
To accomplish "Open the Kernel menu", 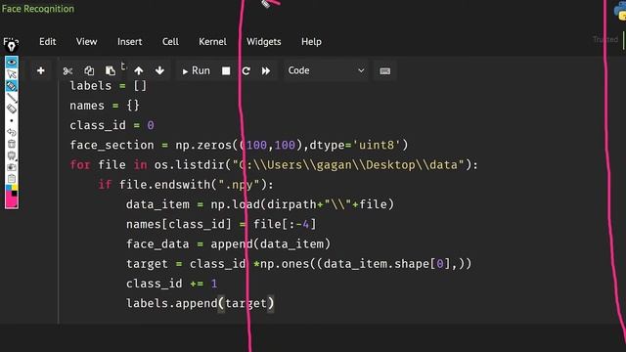I will point(212,41).
